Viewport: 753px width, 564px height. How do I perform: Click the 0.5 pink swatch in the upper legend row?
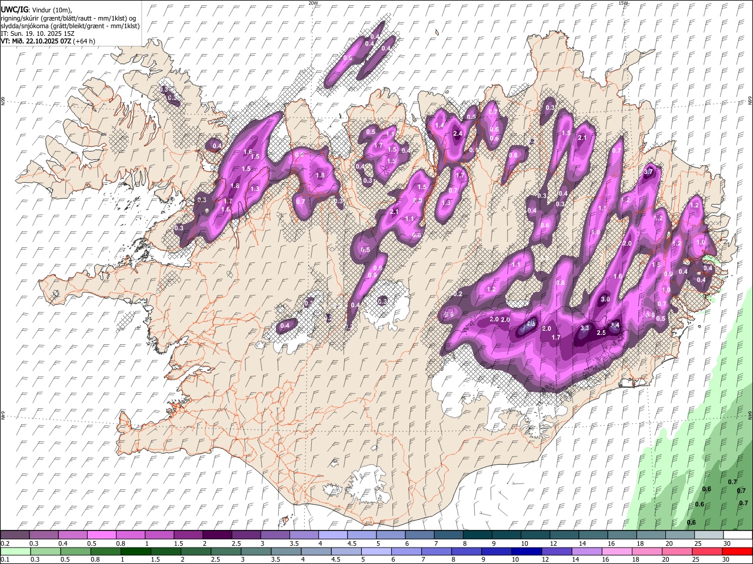pyautogui.click(x=102, y=535)
